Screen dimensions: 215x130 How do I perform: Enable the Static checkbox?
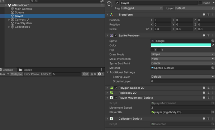point(200,3)
